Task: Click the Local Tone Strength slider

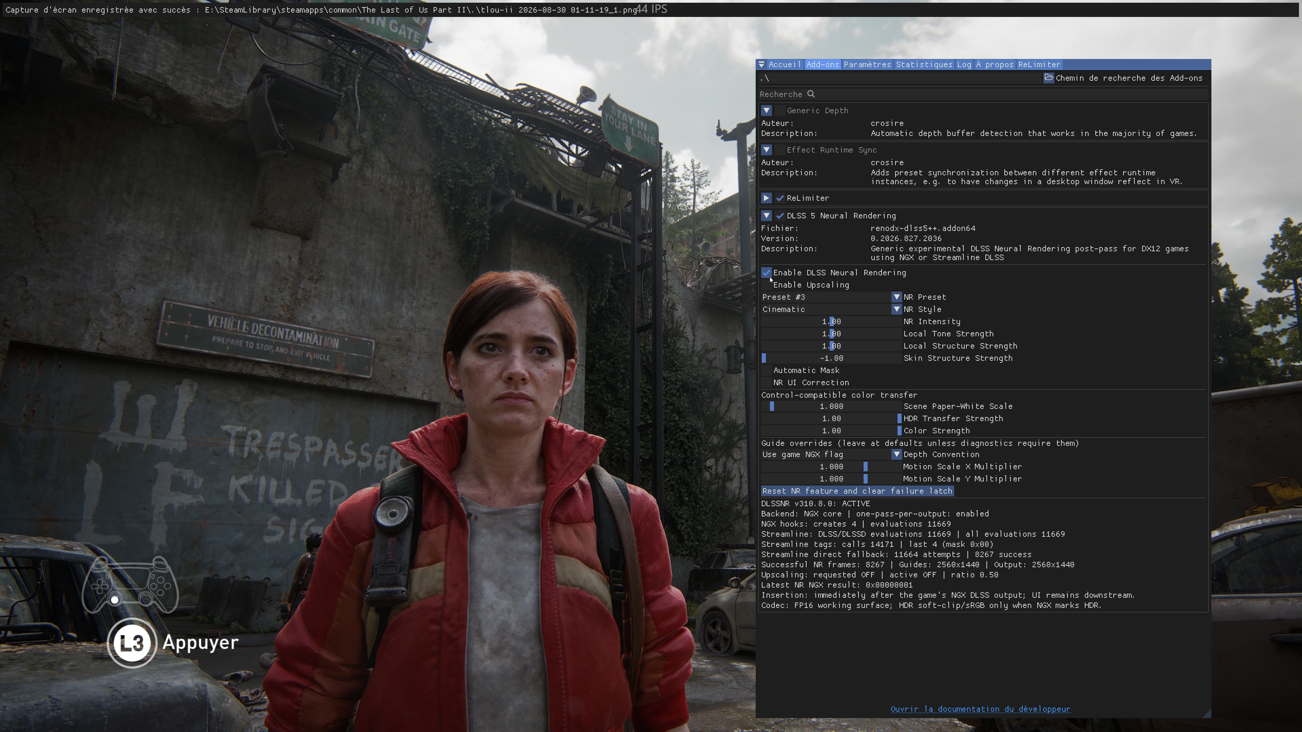Action: (x=831, y=334)
